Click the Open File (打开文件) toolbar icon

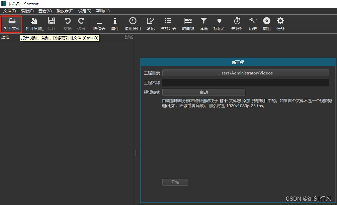12,24
